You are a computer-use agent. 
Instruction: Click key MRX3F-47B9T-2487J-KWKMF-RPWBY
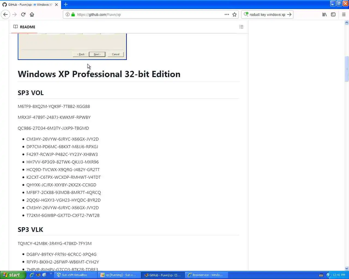tap(54, 117)
